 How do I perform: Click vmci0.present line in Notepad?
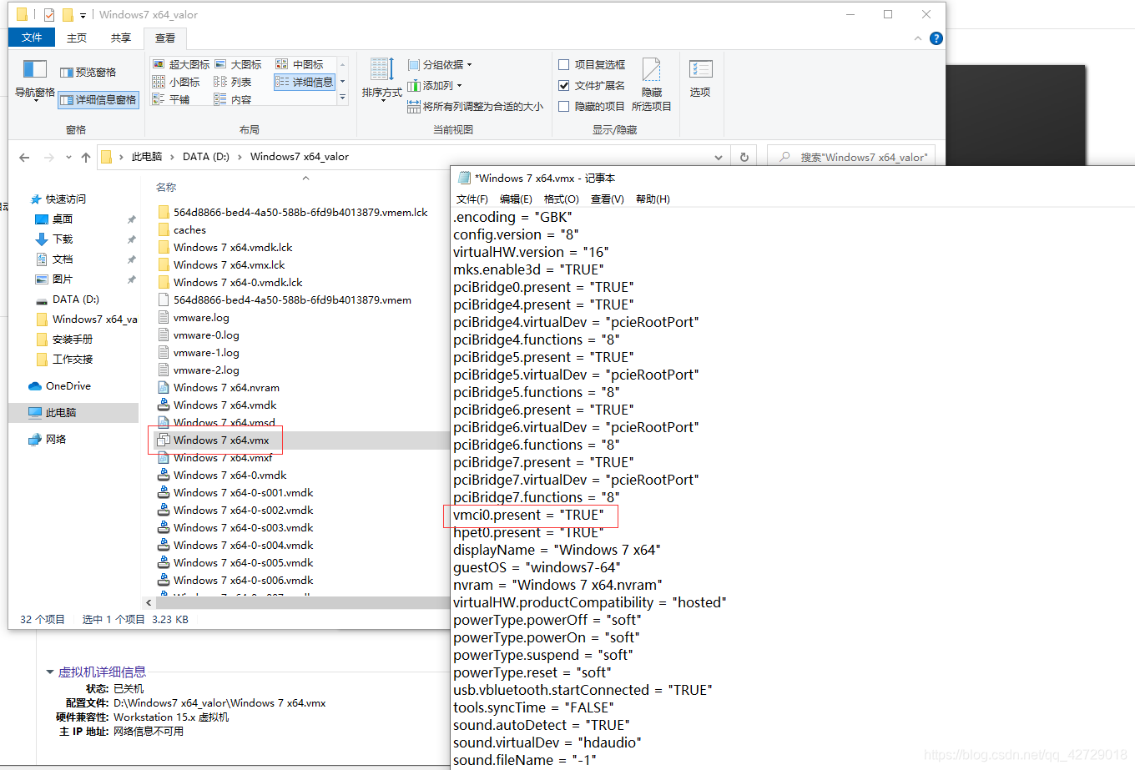click(528, 515)
